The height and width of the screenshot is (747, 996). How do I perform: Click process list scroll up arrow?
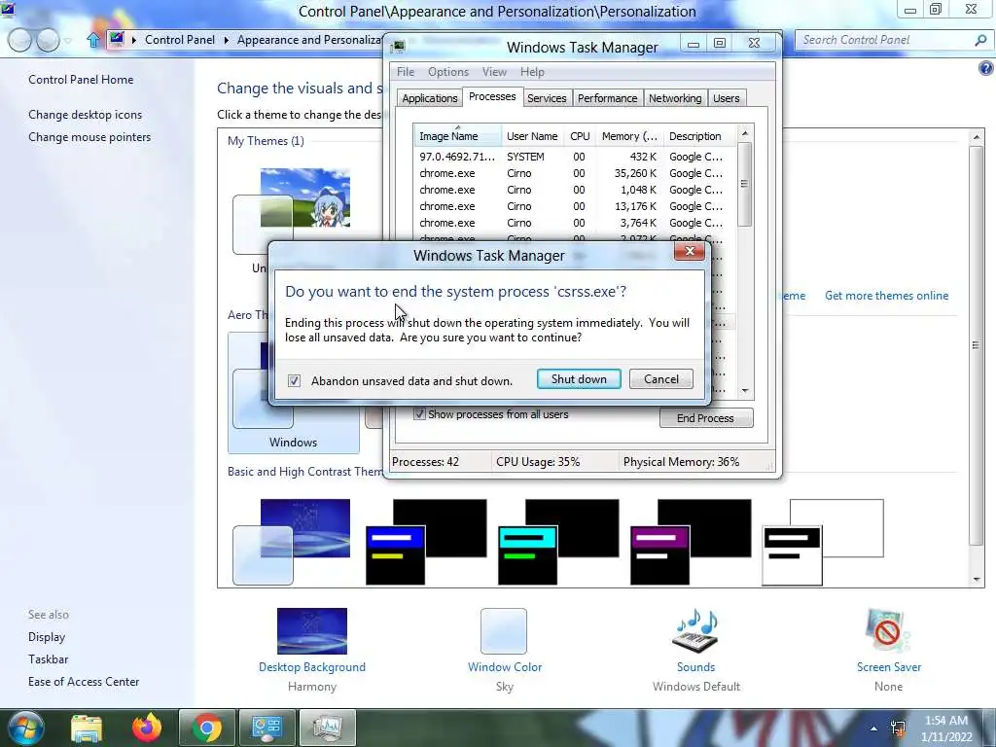[745, 133]
